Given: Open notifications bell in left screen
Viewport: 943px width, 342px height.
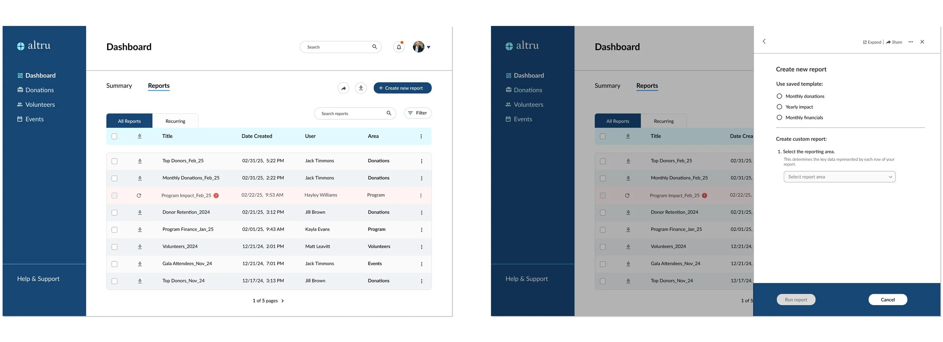Looking at the screenshot, I should [399, 47].
